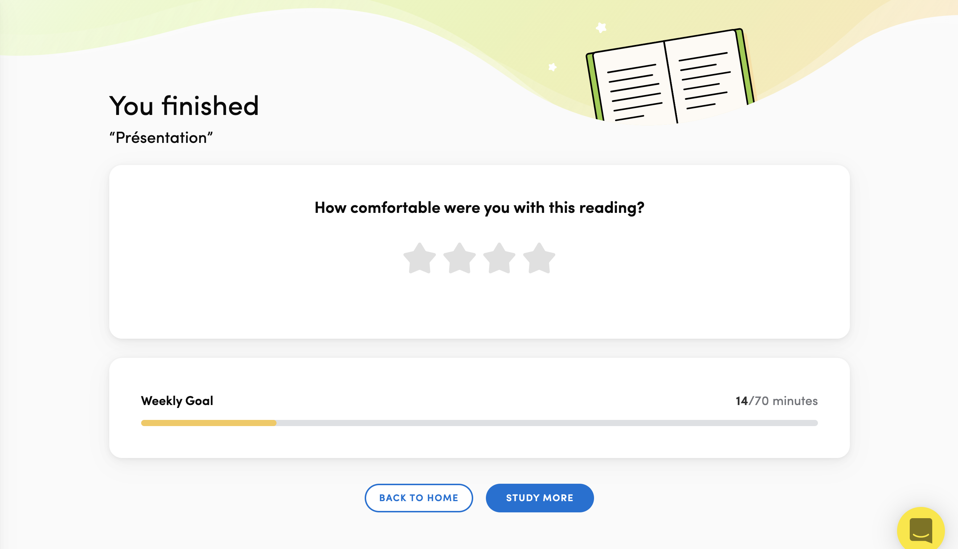Open the yellow chat support widget

coord(920,529)
